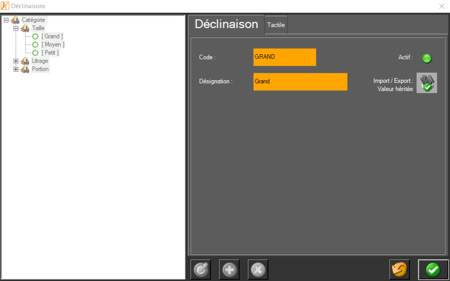Screen dimensions: 450x281
Task: Click the Catégorie folder icon
Action: coord(16,20)
